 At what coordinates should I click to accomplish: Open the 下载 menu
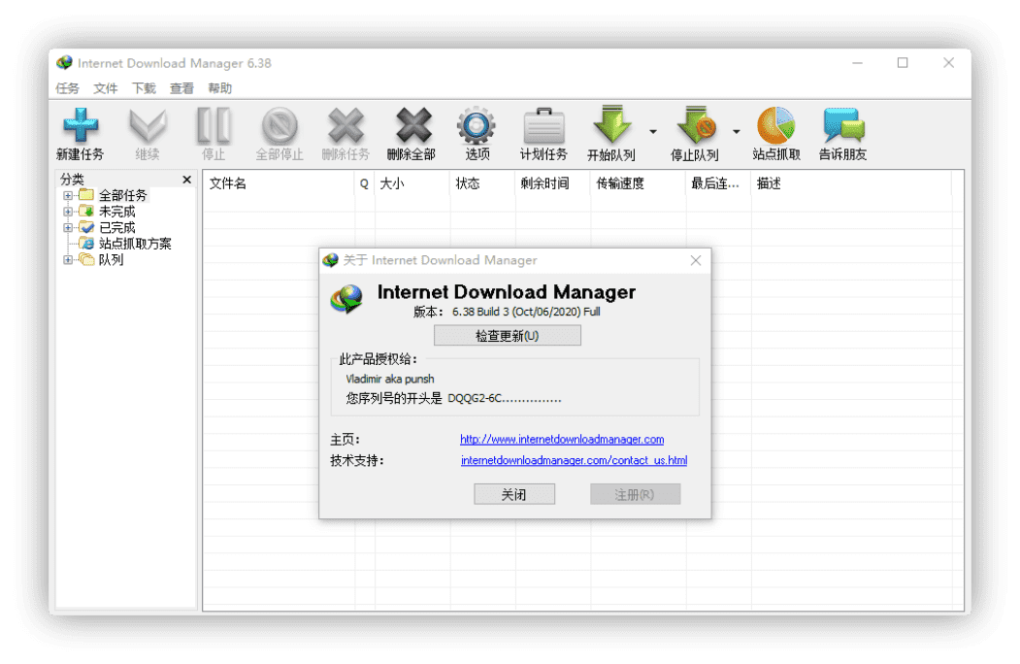tap(144, 88)
